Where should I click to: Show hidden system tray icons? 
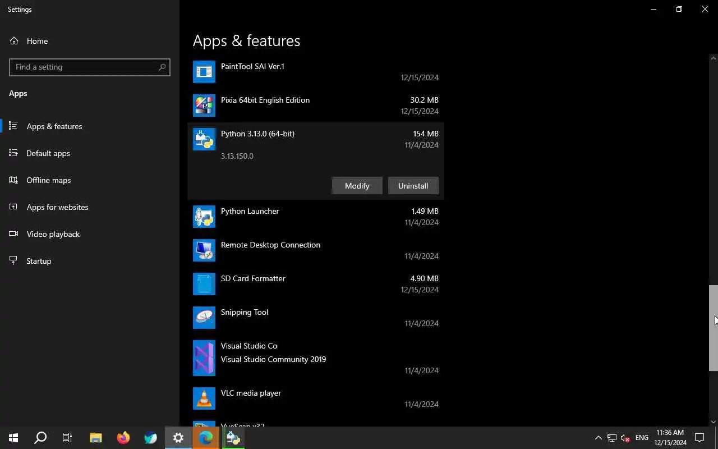[x=598, y=438]
